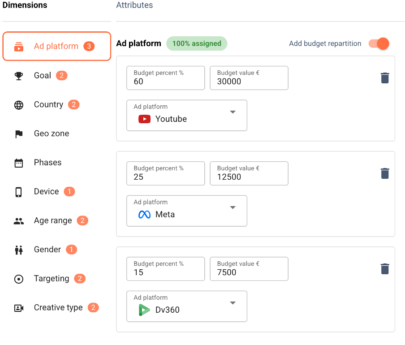Click the Attributes header
Image resolution: width=405 pixels, height=345 pixels.
(x=134, y=5)
